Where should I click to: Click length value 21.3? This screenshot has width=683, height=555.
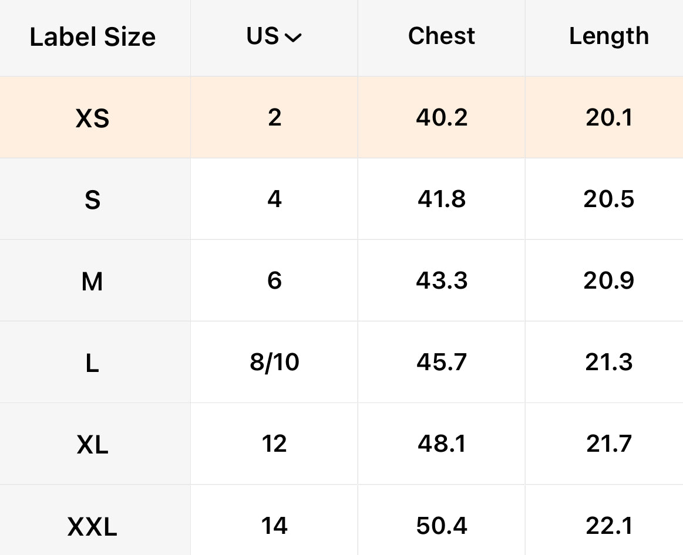[609, 363]
